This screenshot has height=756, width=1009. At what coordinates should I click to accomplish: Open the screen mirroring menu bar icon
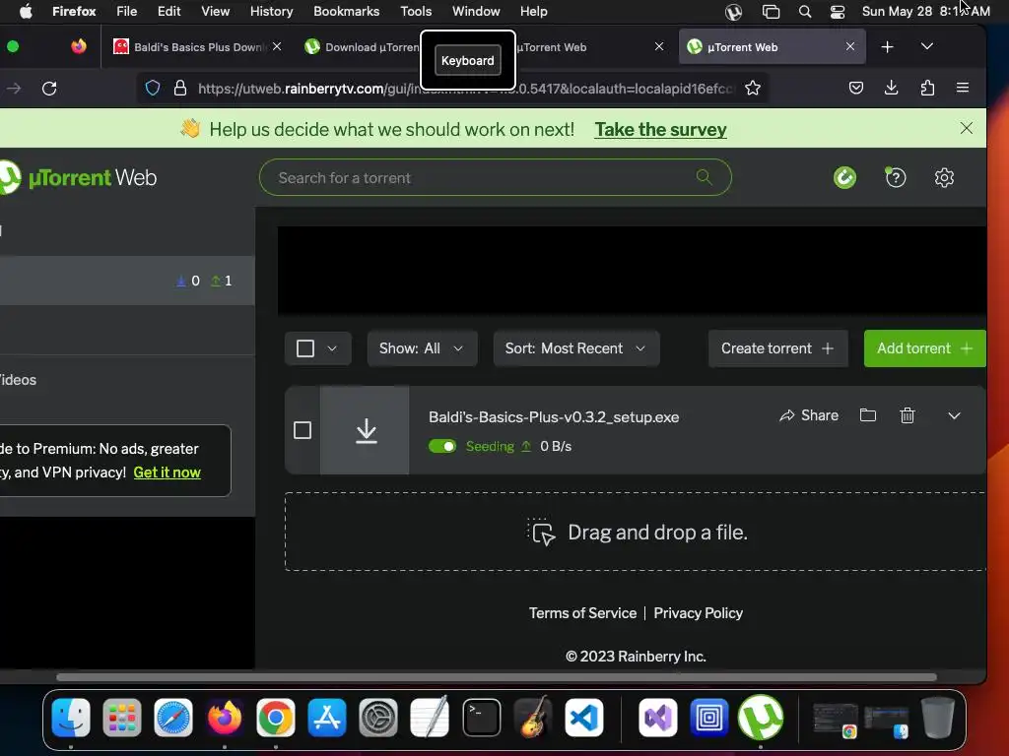[771, 12]
